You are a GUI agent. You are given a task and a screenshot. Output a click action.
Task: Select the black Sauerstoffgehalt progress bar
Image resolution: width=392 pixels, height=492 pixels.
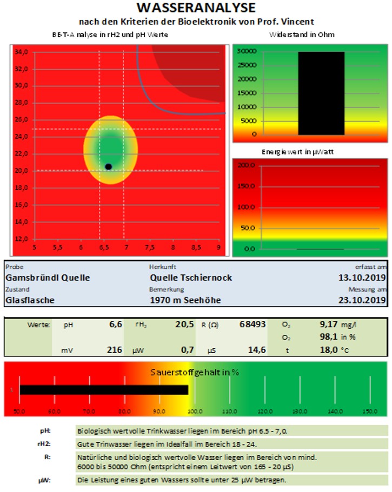104,389
